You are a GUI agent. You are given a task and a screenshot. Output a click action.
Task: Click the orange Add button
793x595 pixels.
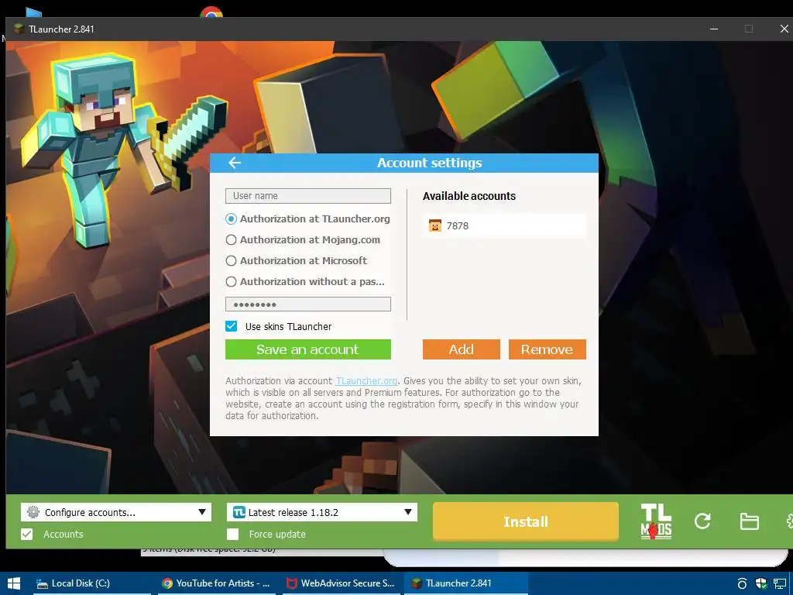[462, 349]
